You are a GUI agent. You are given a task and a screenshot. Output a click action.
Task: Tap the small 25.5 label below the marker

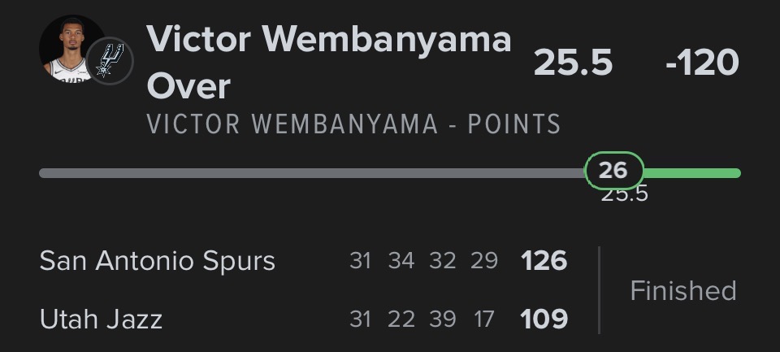pyautogui.click(x=624, y=194)
